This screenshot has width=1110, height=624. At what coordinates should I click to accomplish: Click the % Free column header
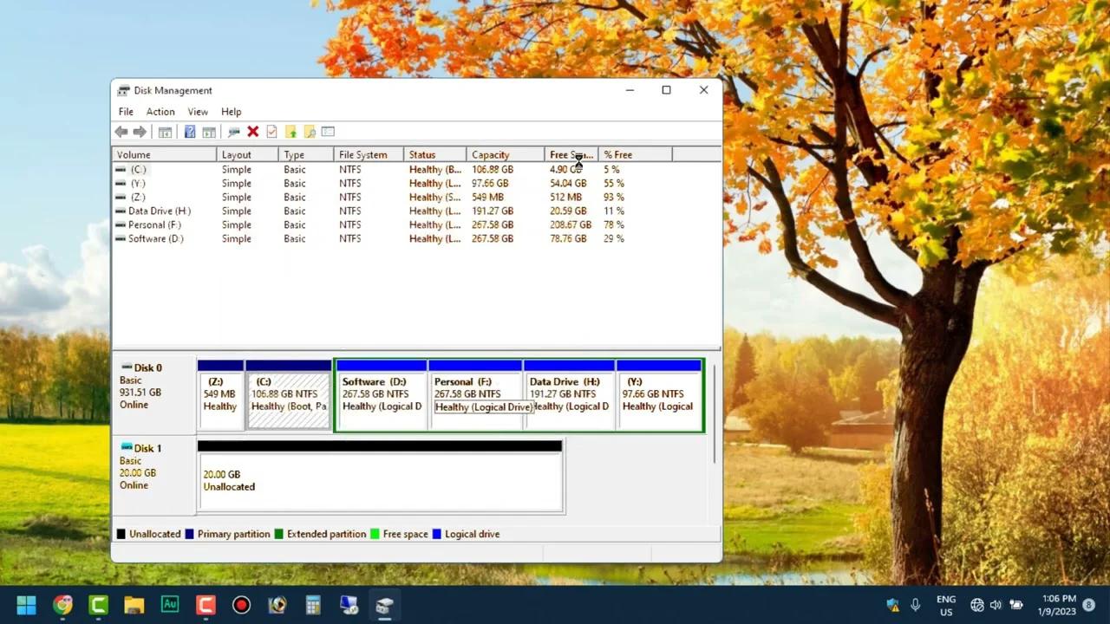pyautogui.click(x=617, y=154)
